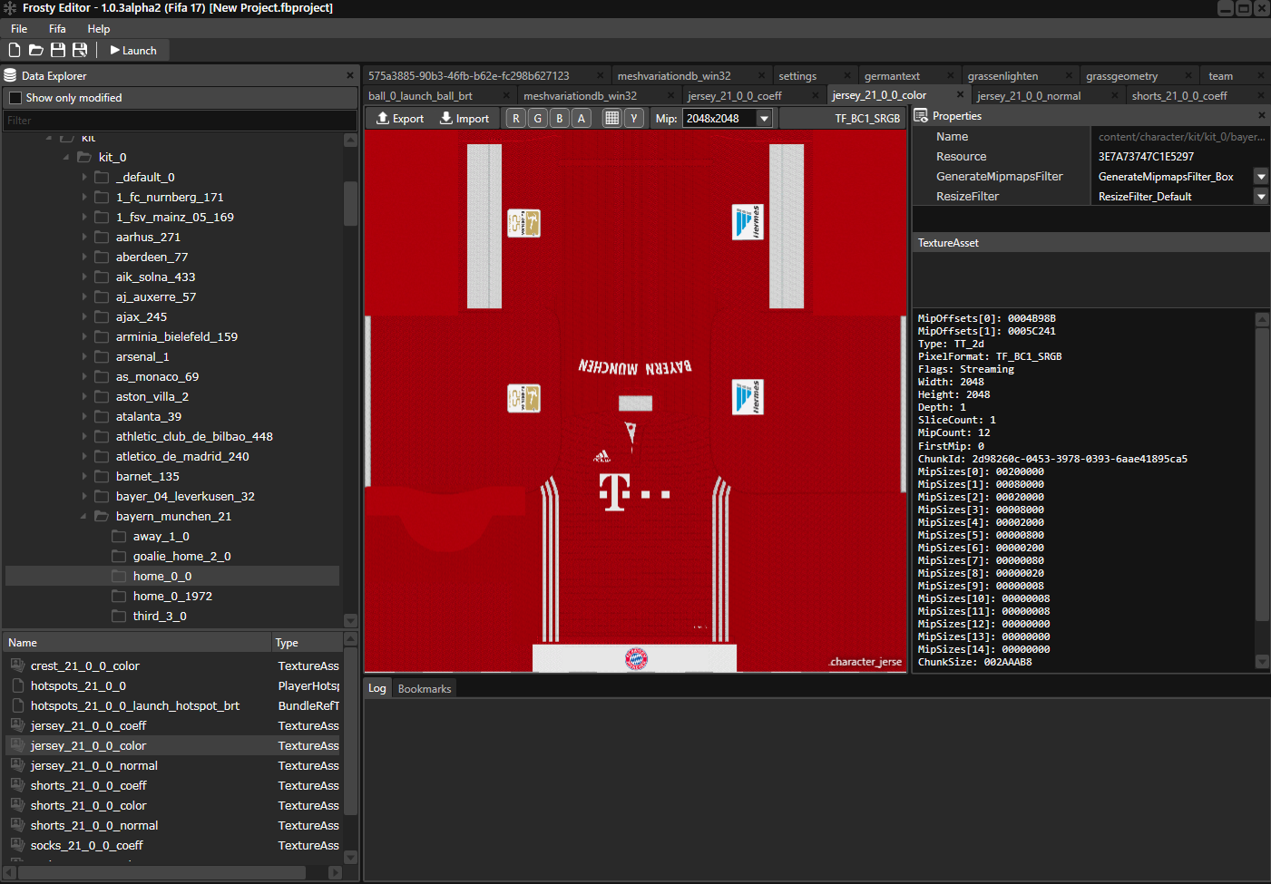Click hotspots_21_0_0_launch_hotspot_brt file icon
This screenshot has height=884, width=1271.
point(17,705)
